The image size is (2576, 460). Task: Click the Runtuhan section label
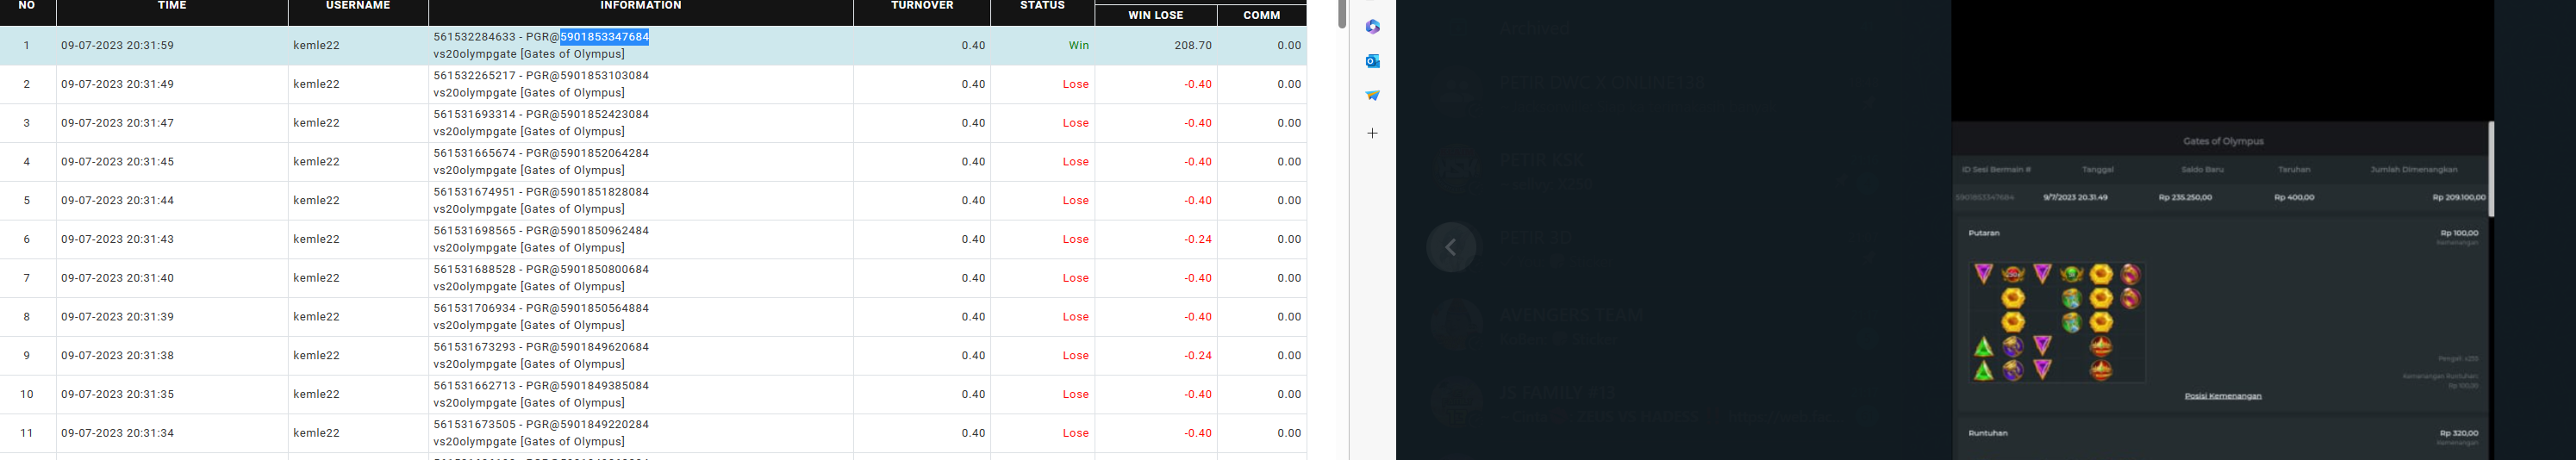point(1988,433)
